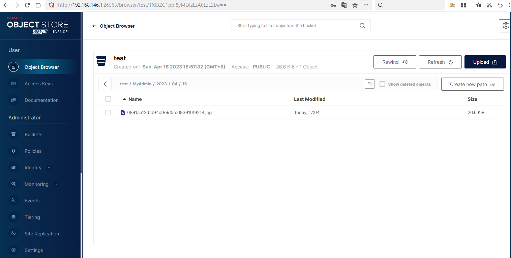Click the scissors screenshot icon
511x258 pixels.
(490, 5)
